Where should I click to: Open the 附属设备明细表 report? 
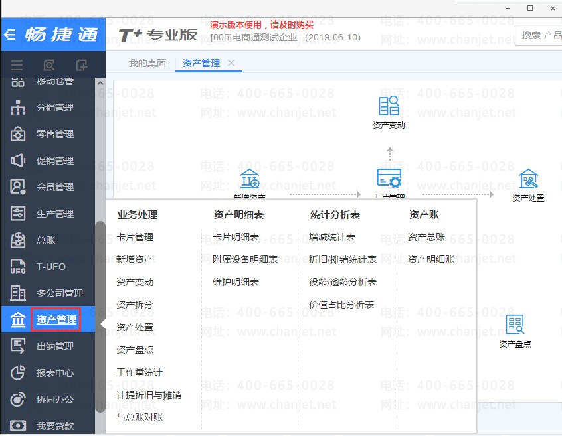245,259
